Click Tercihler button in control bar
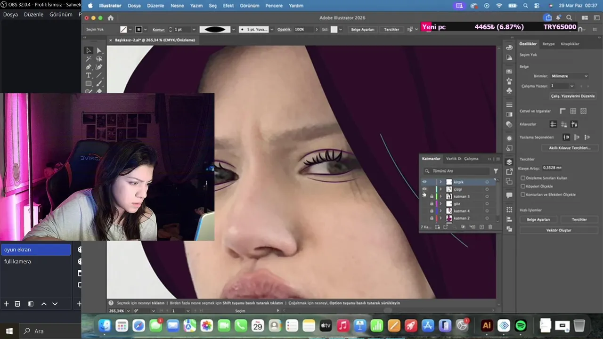This screenshot has height=339, width=603. coord(391,29)
